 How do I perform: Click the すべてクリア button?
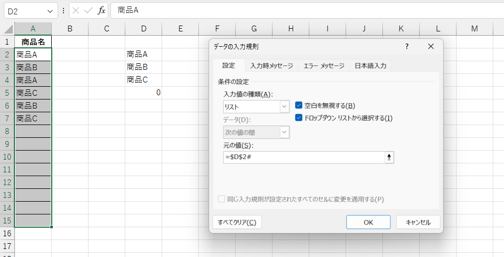[x=237, y=222]
